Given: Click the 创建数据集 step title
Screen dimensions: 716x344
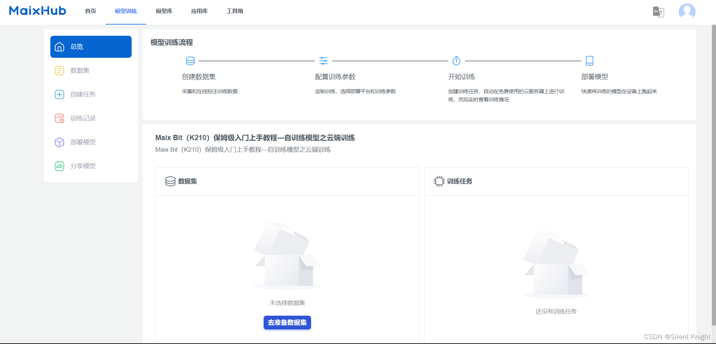Looking at the screenshot, I should [199, 77].
